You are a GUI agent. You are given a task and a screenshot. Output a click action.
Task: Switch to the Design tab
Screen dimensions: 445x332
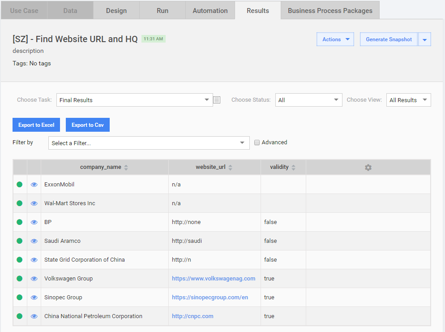(116, 10)
